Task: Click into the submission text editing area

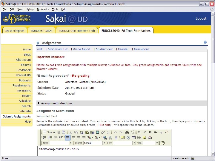Action: coord(104,151)
